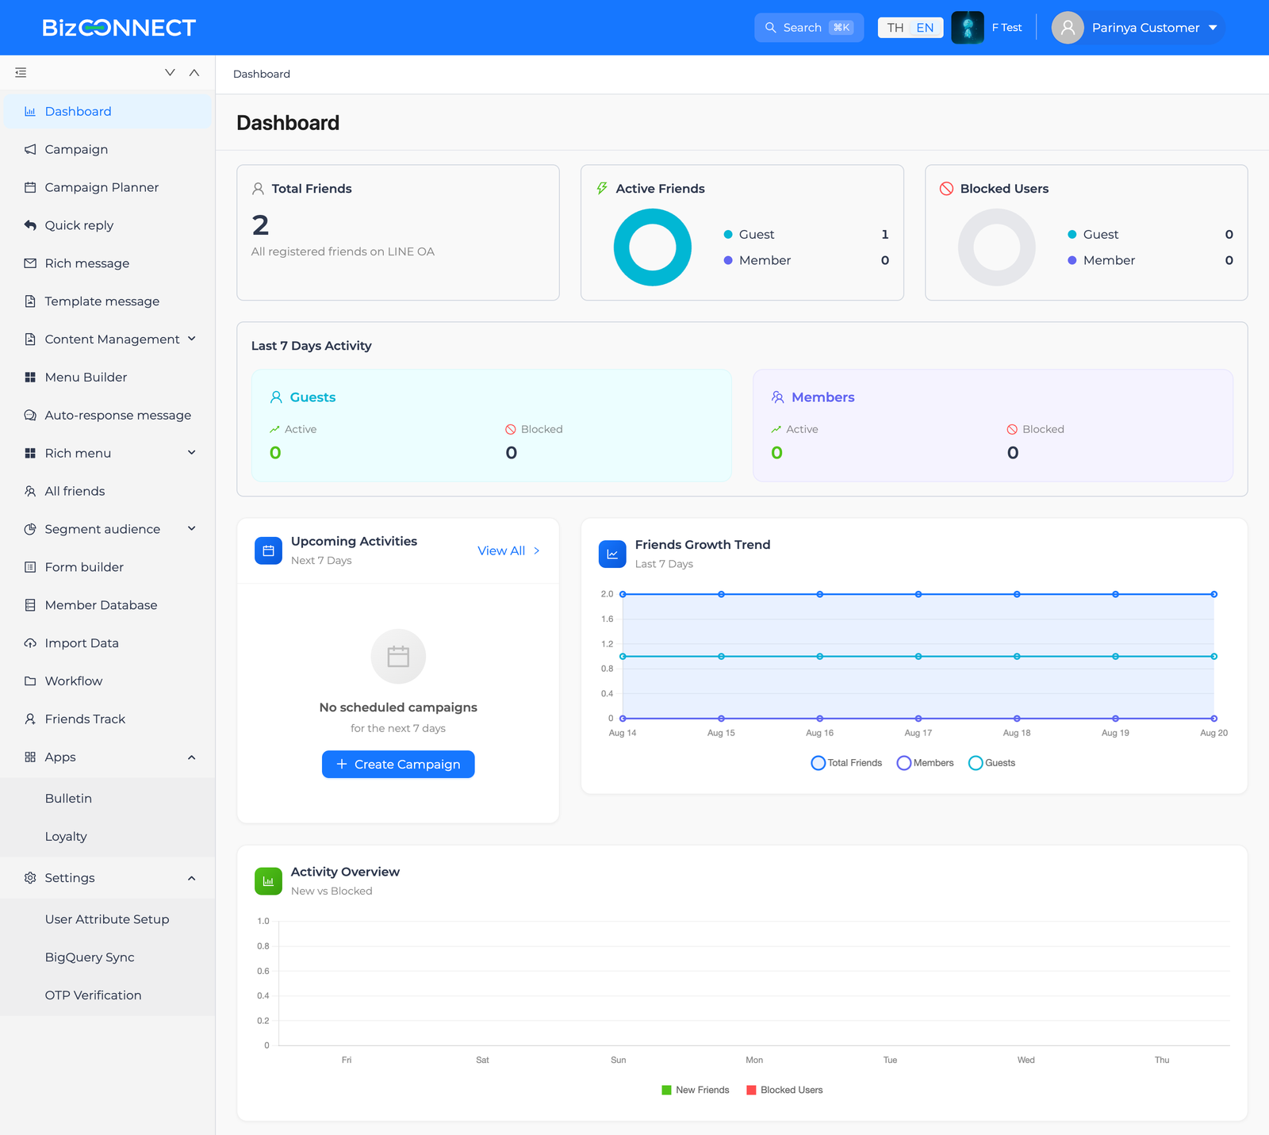Click the Import Data cloud icon
The image size is (1269, 1135).
tap(30, 643)
